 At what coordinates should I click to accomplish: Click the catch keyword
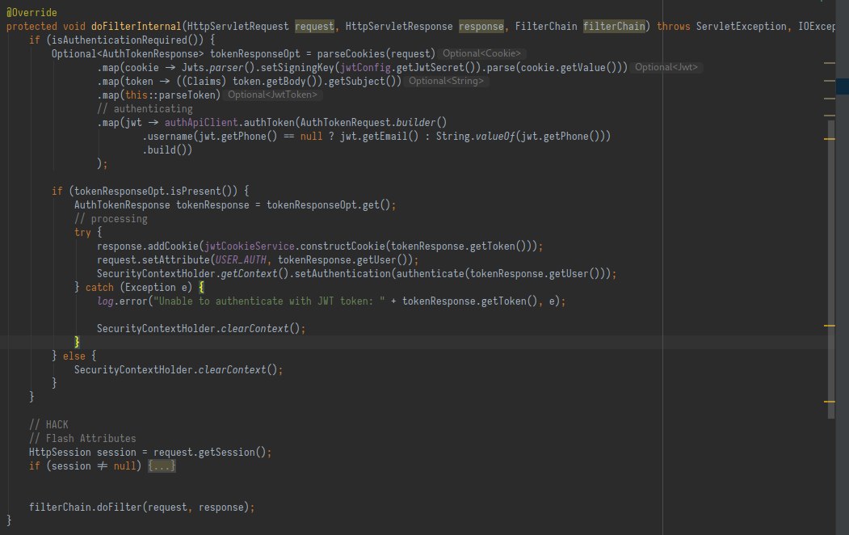pyautogui.click(x=99, y=288)
